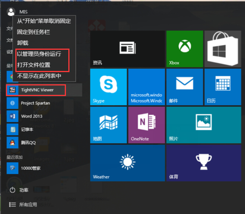The width and height of the screenshot is (245, 214).
Task: Click the MIS user account avatar
Action: pyautogui.click(x=11, y=12)
